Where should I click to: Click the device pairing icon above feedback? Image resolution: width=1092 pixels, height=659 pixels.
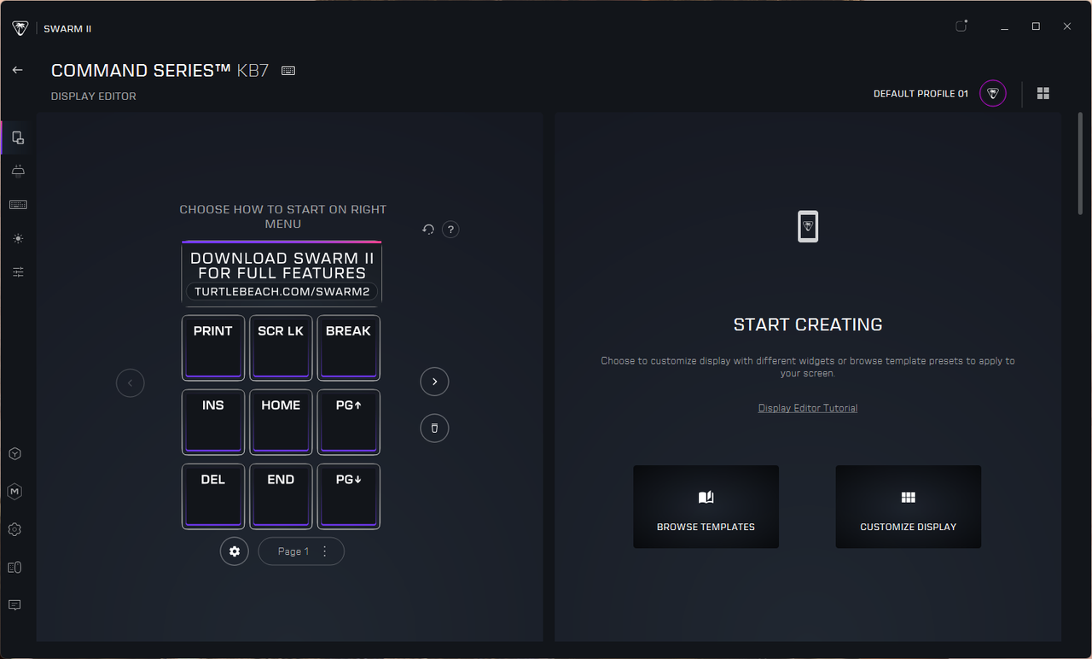click(x=15, y=567)
